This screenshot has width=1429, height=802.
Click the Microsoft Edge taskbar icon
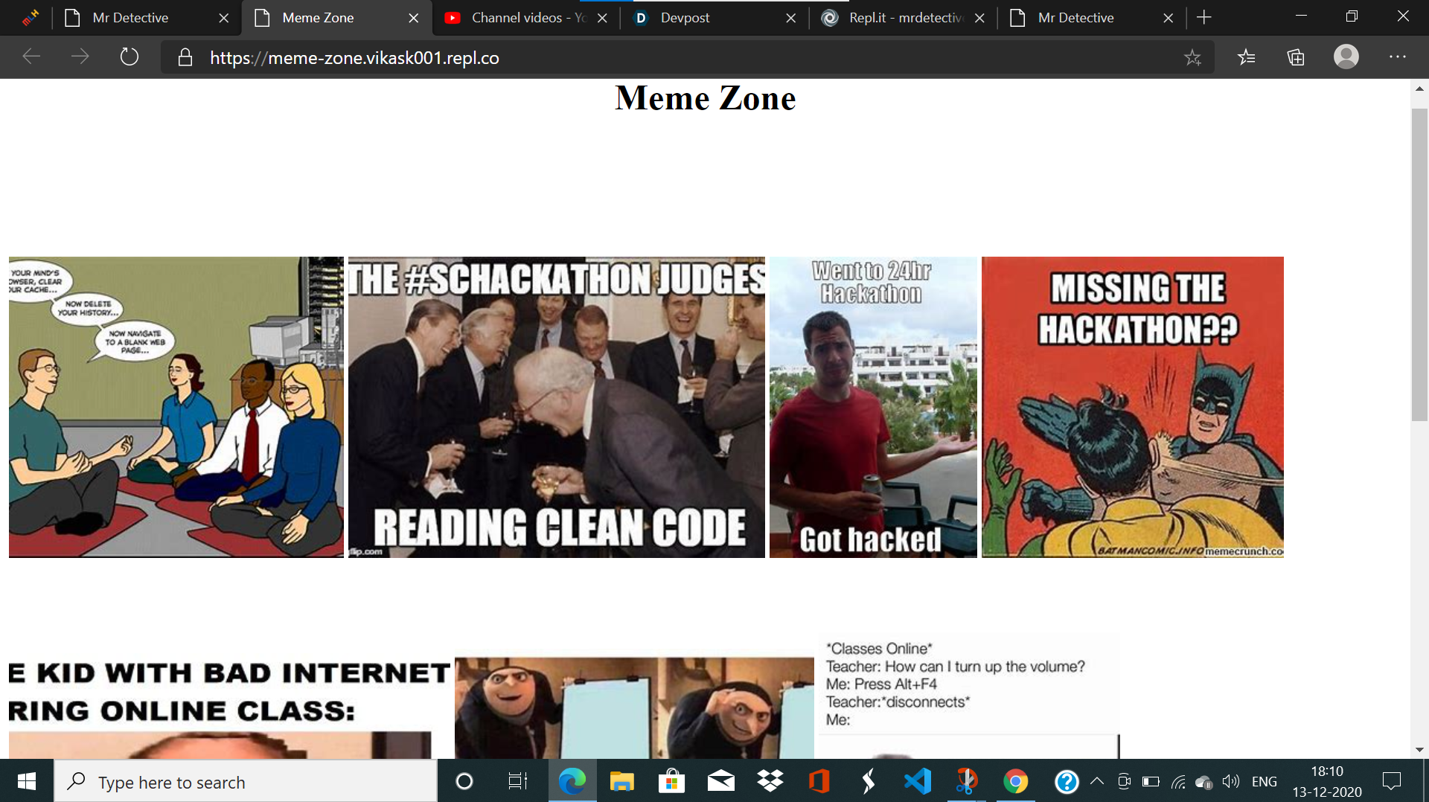coord(572,781)
